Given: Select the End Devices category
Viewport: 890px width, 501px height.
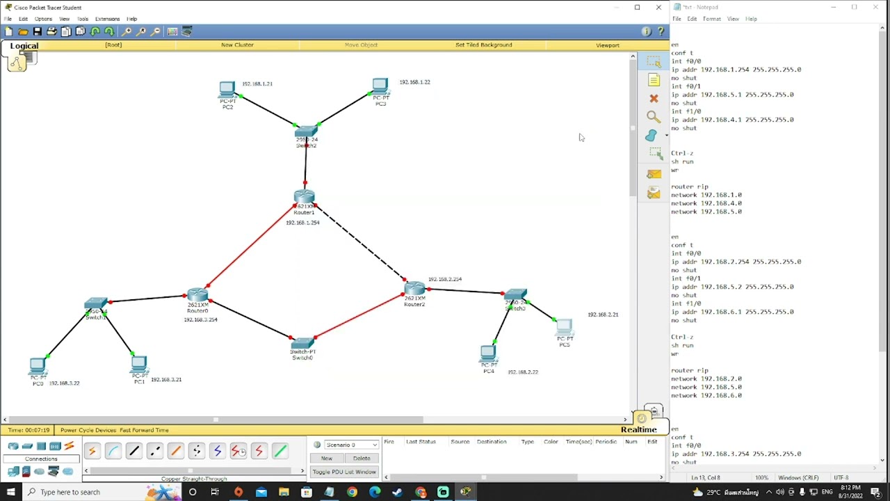Looking at the screenshot, I should [x=13, y=472].
